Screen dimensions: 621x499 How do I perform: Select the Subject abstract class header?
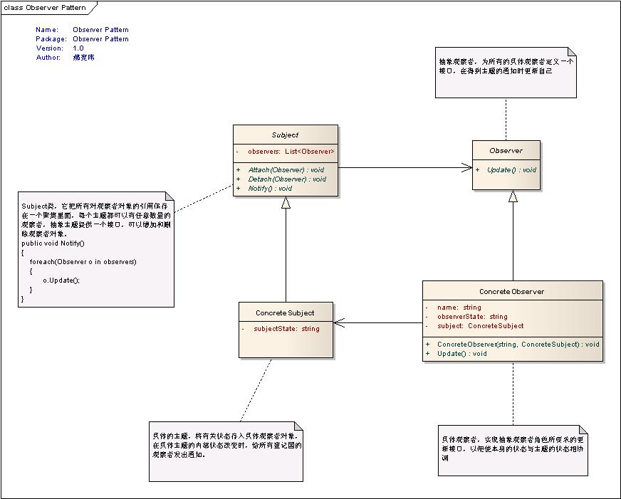(284, 135)
